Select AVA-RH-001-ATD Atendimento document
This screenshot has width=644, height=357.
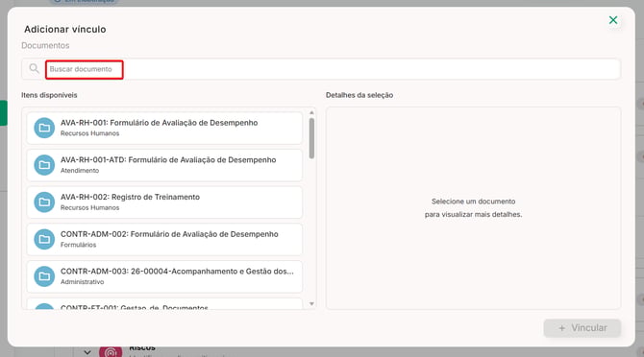point(164,165)
